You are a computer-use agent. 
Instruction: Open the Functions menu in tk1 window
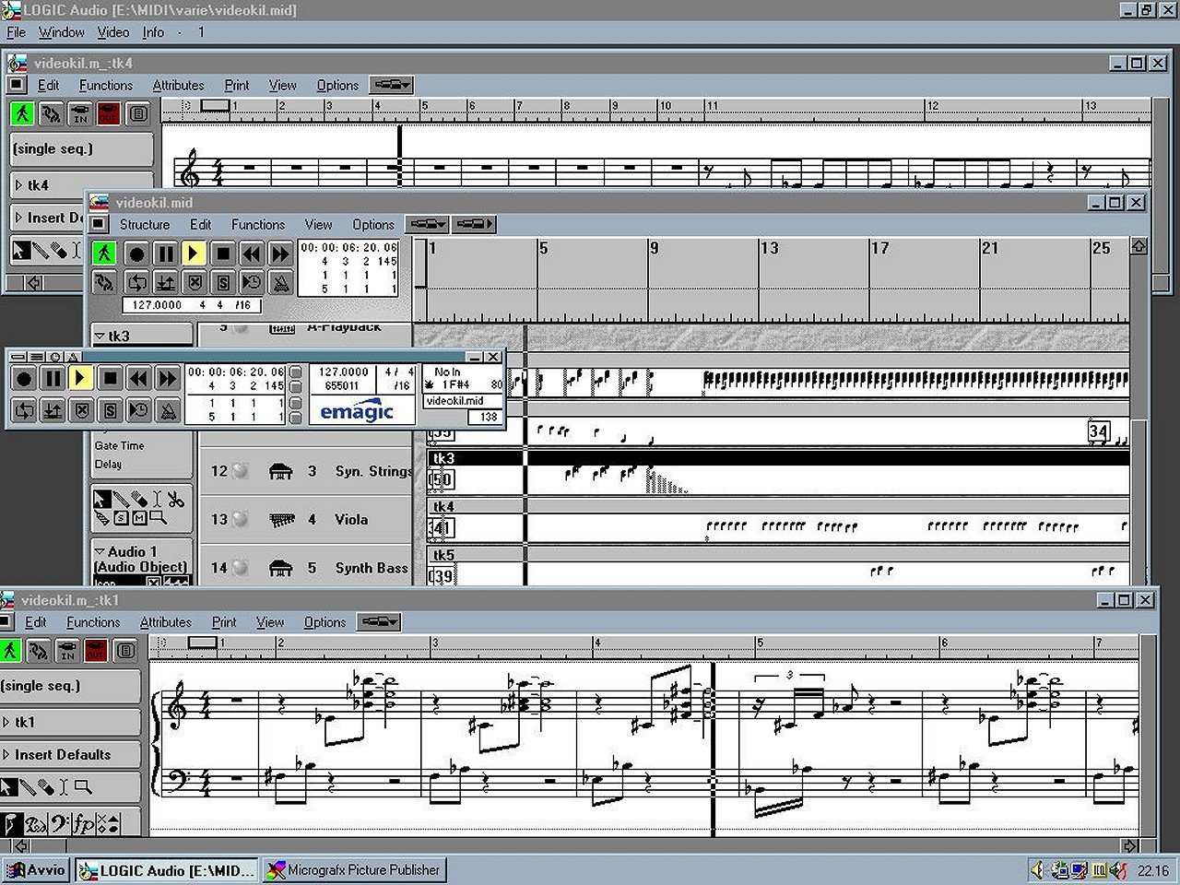93,622
